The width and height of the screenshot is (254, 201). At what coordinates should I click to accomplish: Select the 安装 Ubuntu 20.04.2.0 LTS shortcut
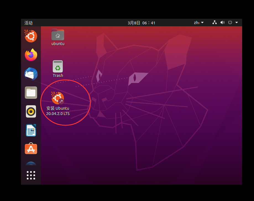(58, 104)
